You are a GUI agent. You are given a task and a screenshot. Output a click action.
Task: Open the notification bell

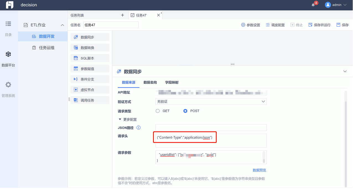(313, 5)
